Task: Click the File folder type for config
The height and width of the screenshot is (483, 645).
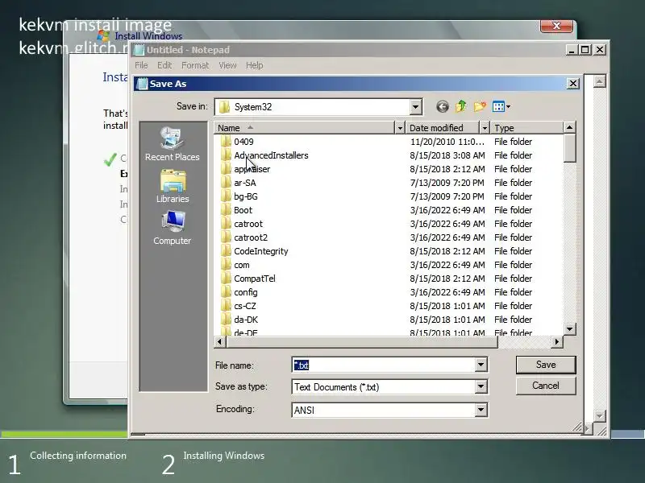Action: pos(513,292)
